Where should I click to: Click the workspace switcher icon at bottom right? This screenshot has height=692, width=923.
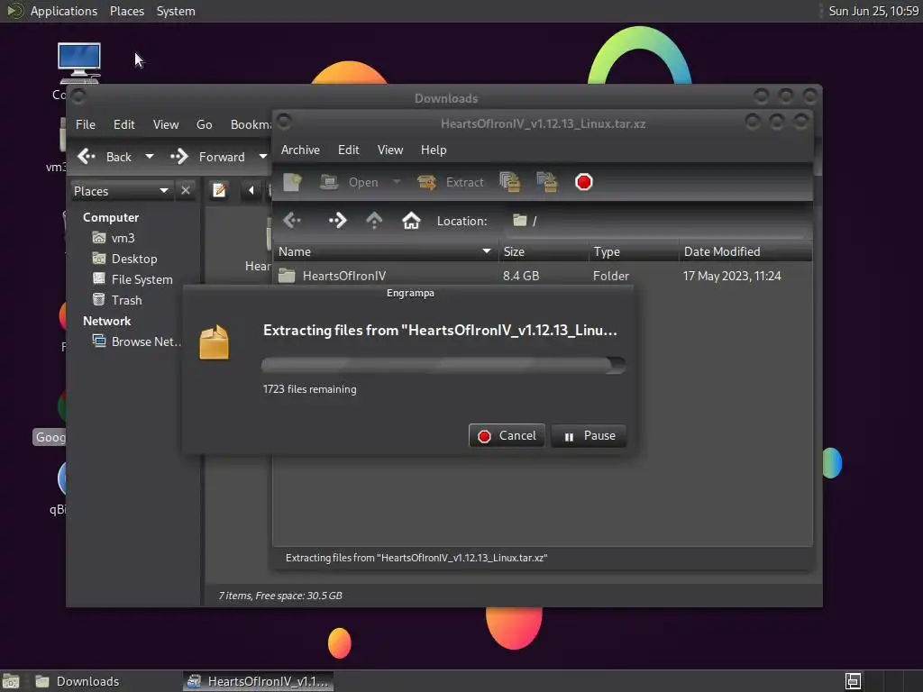click(853, 681)
